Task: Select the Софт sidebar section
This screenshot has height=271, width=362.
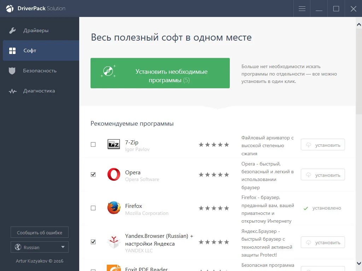Action: pyautogui.click(x=41, y=50)
